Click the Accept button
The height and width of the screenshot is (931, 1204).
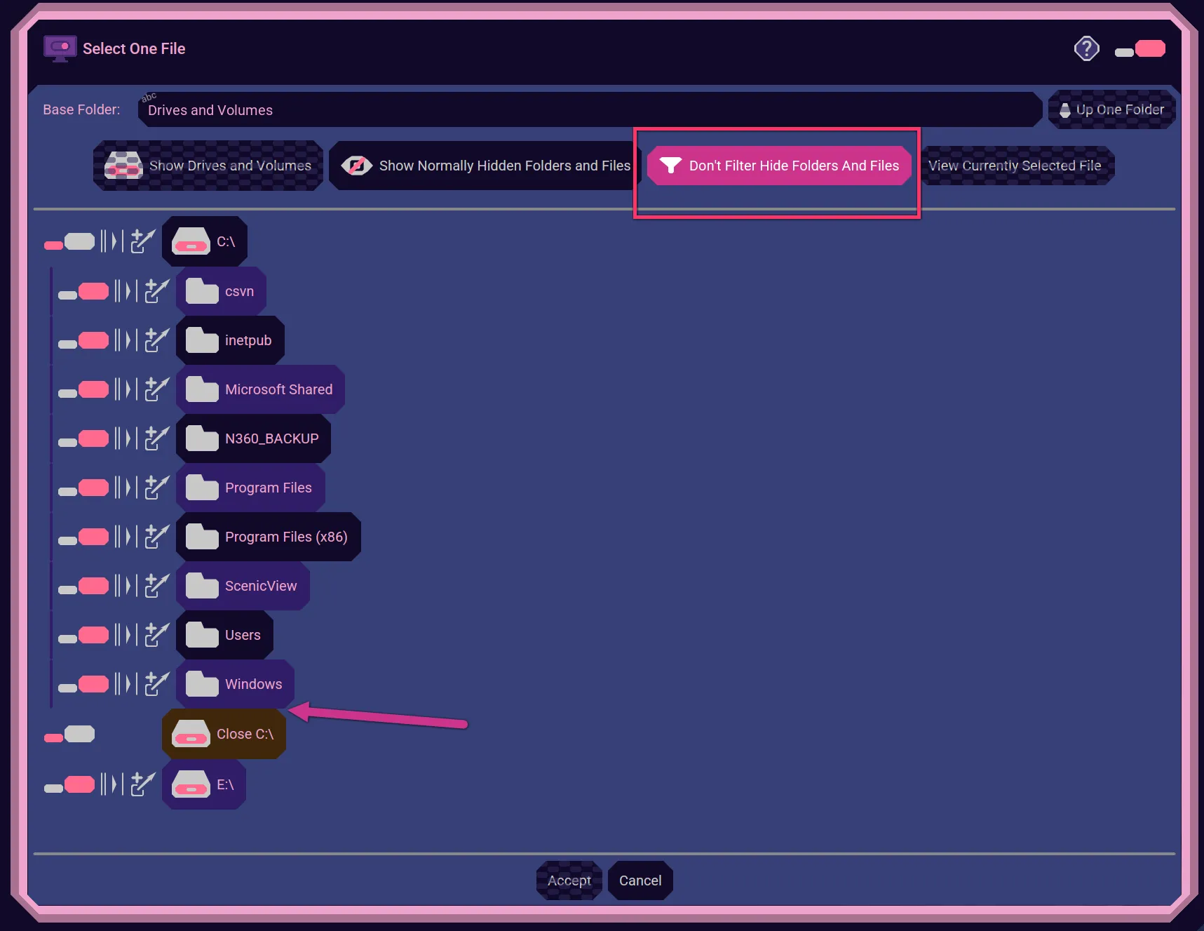click(x=569, y=880)
